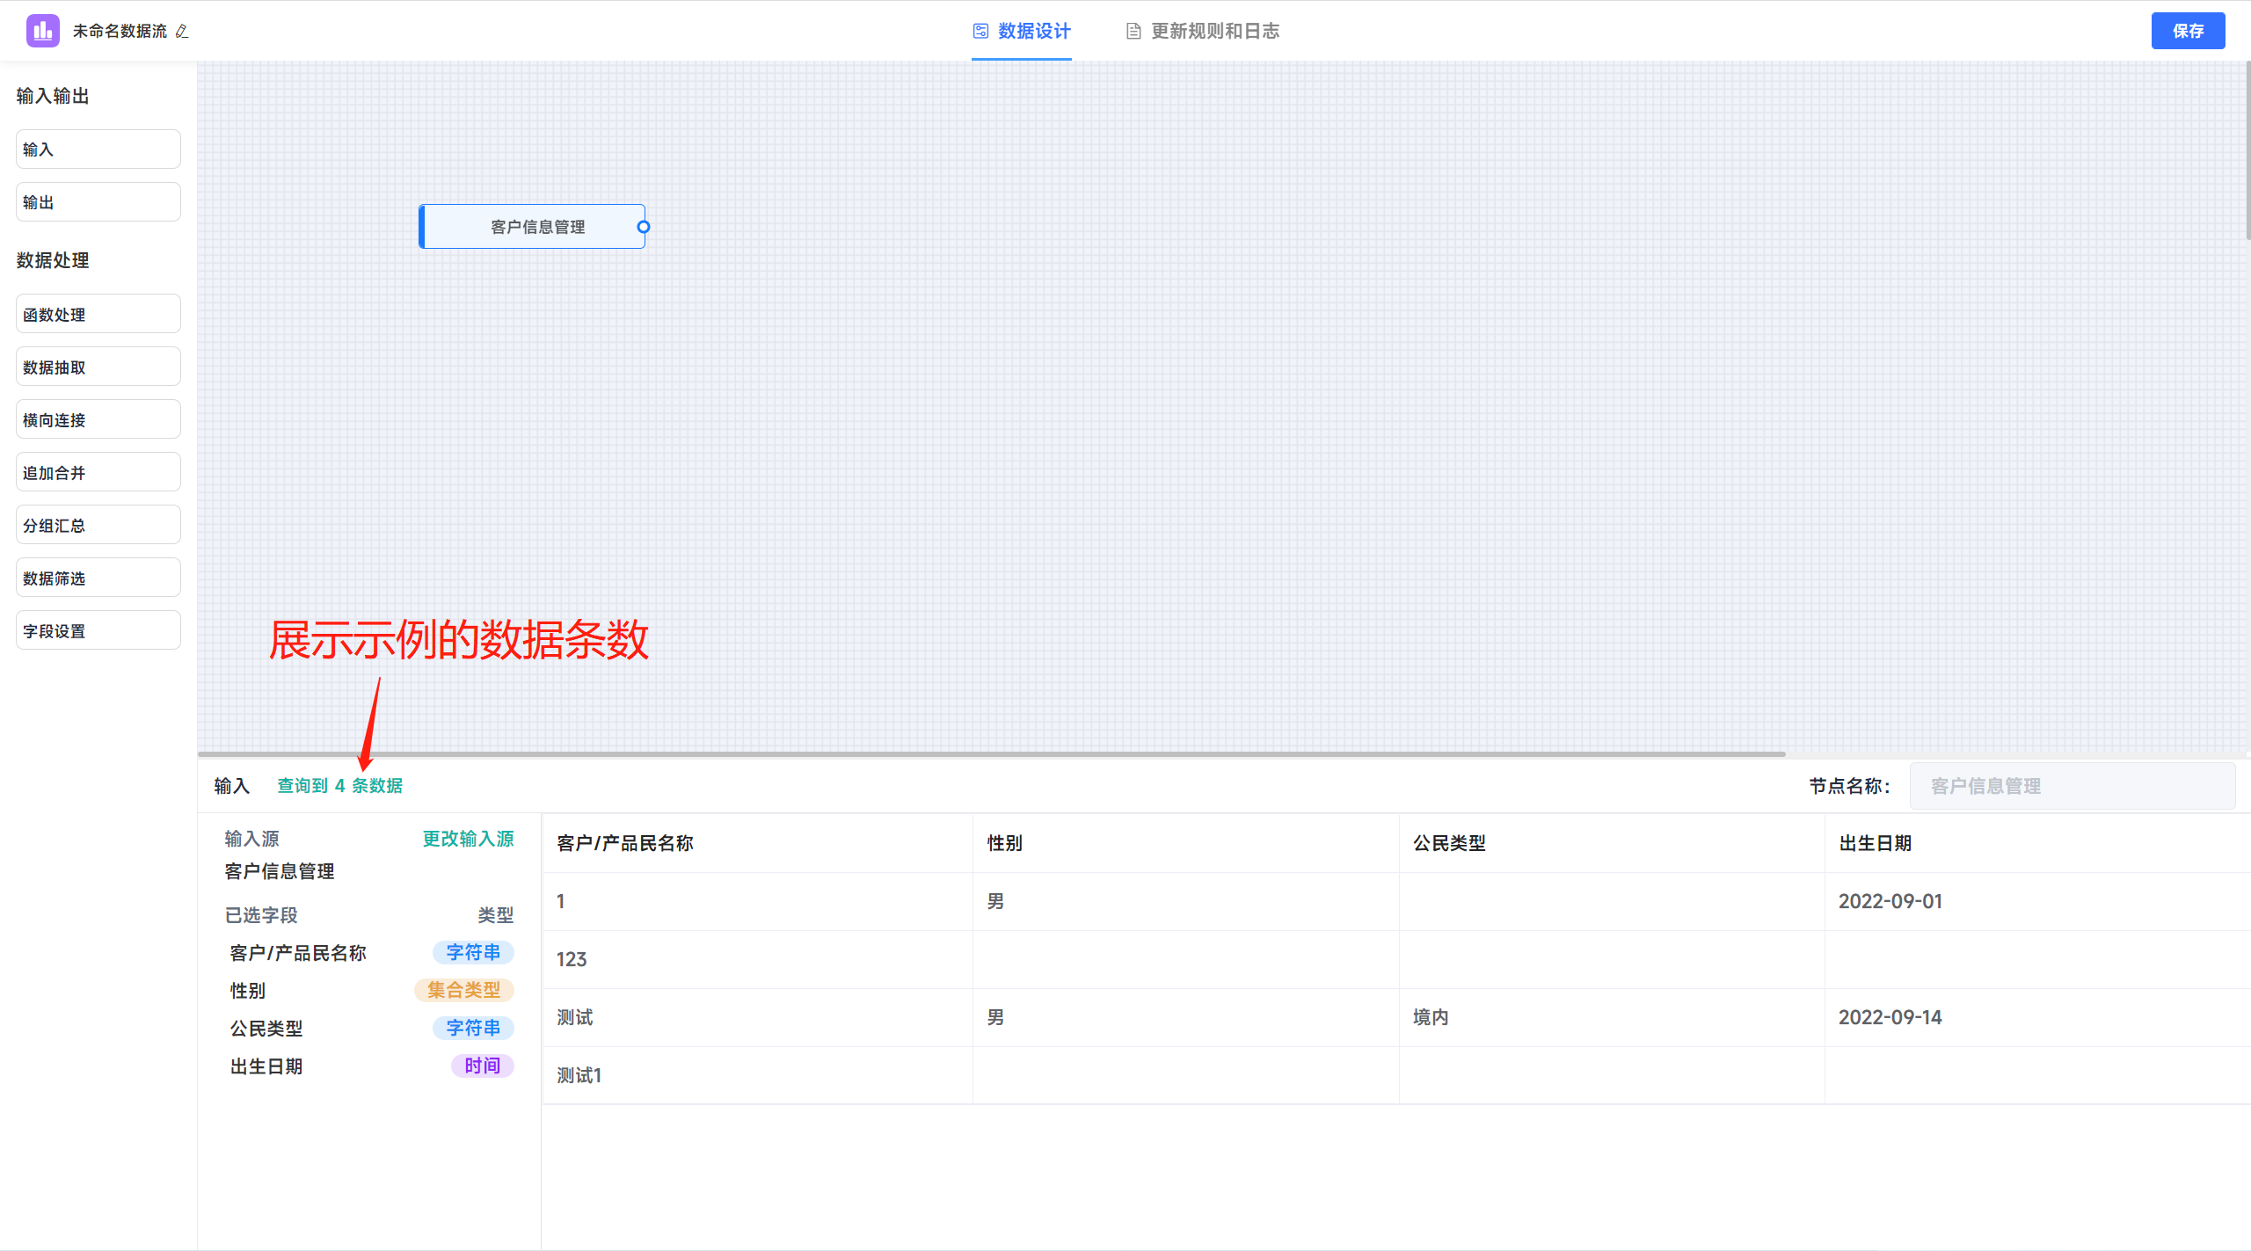
Task: Click the 保存 button
Action: point(2188,31)
